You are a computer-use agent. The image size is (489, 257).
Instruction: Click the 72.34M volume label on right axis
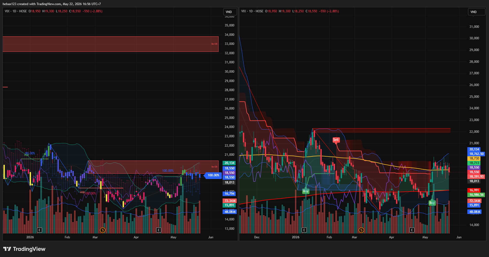(475, 201)
